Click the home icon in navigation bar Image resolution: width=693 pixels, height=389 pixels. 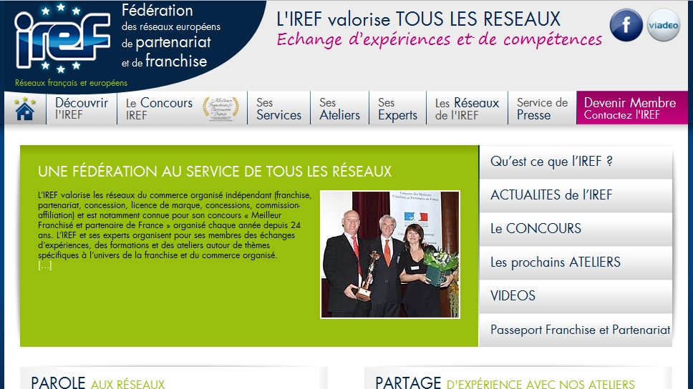pos(25,109)
